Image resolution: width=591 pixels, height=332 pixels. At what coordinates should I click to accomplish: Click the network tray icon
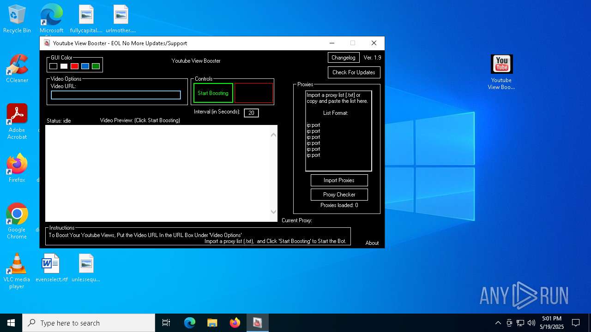[520, 323]
